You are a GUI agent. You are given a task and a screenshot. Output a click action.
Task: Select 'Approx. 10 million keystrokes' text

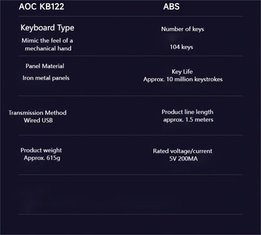click(x=183, y=80)
